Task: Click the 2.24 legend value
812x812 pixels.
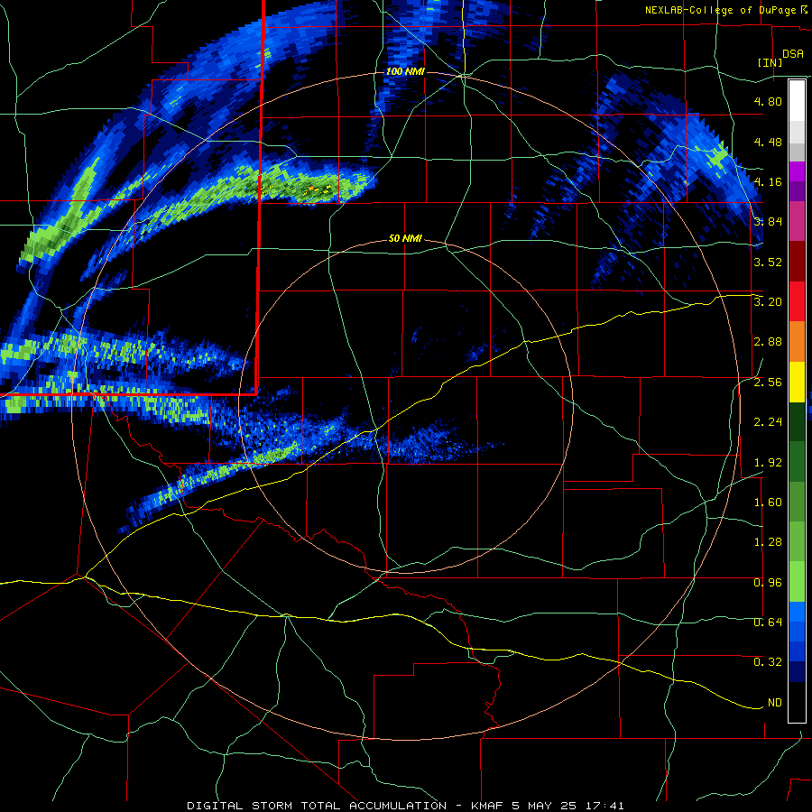Action: pyautogui.click(x=768, y=422)
